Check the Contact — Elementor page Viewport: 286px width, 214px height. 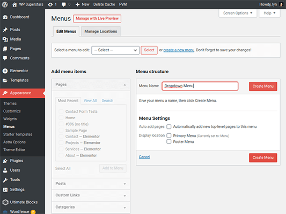61,136
